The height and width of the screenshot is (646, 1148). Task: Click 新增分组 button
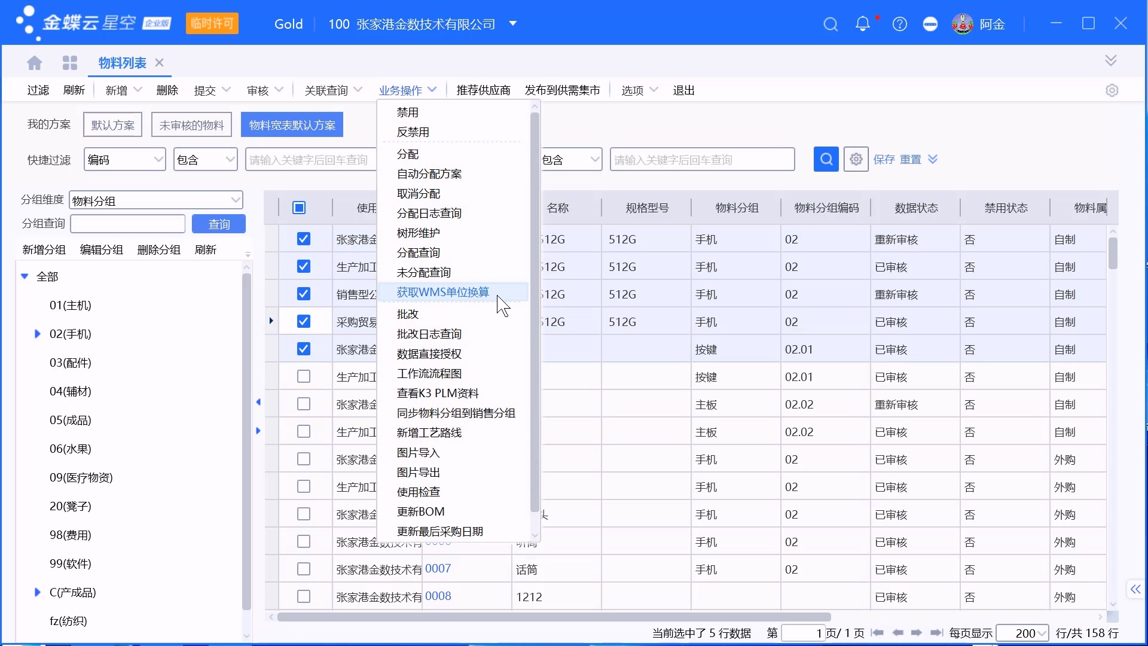click(x=44, y=249)
